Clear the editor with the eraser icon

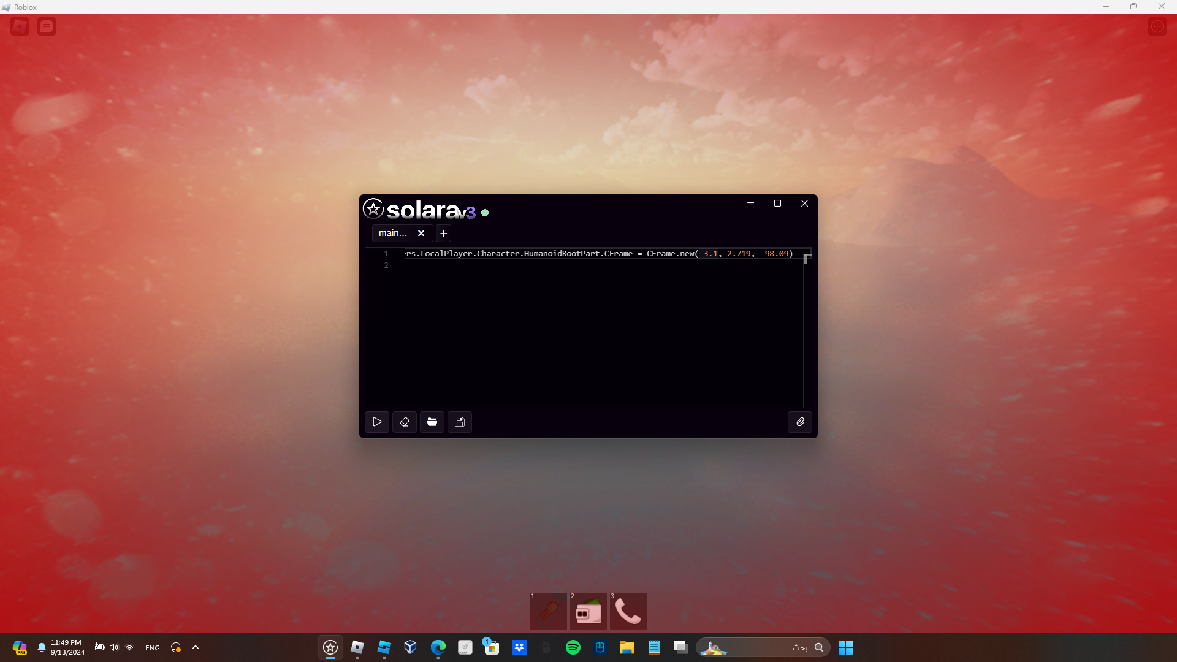point(405,422)
